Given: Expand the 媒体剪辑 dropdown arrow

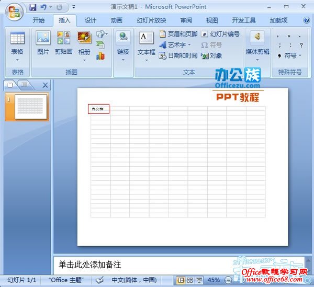Looking at the screenshot, I should tap(257, 60).
